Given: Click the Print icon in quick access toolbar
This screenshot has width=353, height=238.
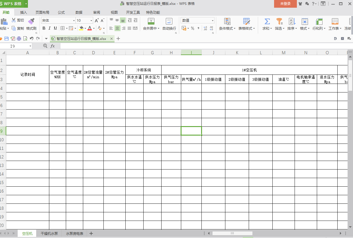Looking at the screenshot, I should tap(19, 38).
